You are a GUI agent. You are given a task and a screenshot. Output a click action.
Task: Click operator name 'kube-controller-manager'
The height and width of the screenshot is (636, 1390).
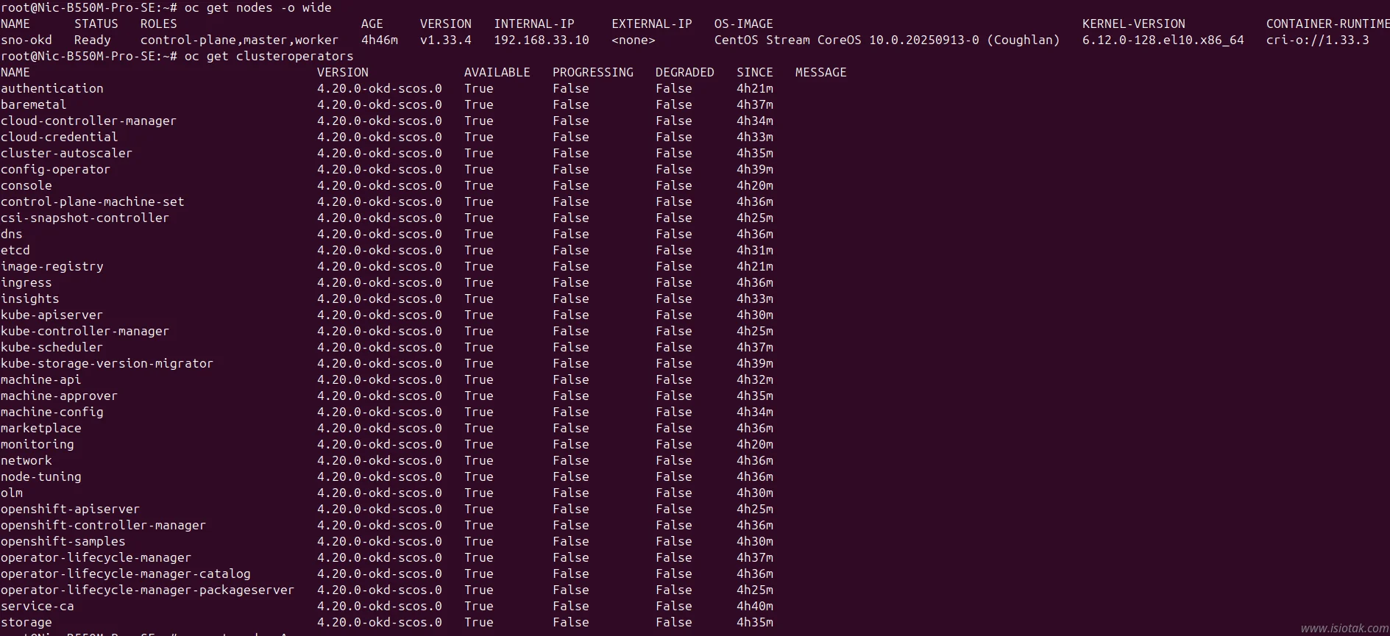coord(85,332)
